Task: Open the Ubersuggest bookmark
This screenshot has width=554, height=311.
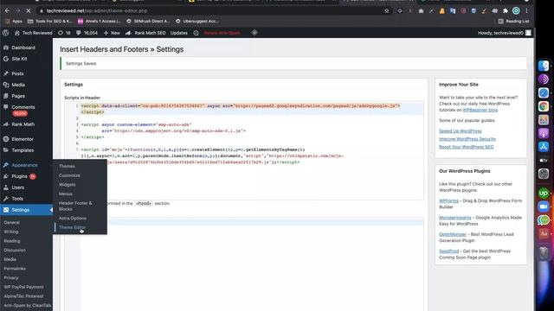Action: 197,21
